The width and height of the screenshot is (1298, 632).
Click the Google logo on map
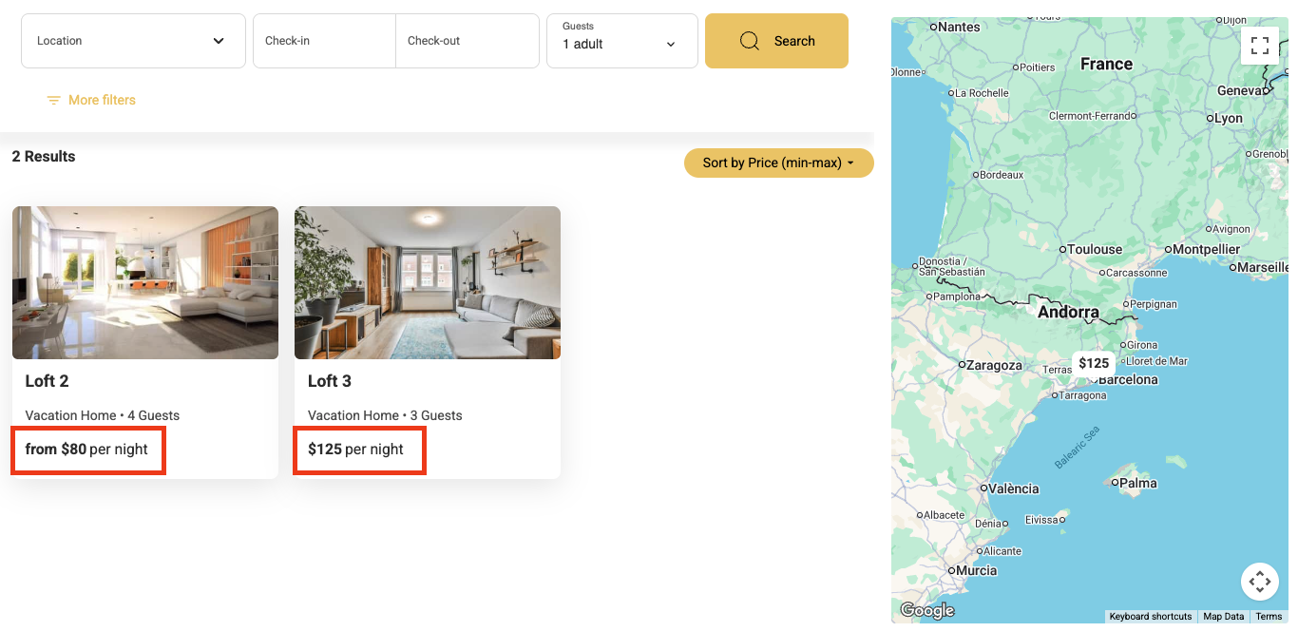(x=926, y=610)
